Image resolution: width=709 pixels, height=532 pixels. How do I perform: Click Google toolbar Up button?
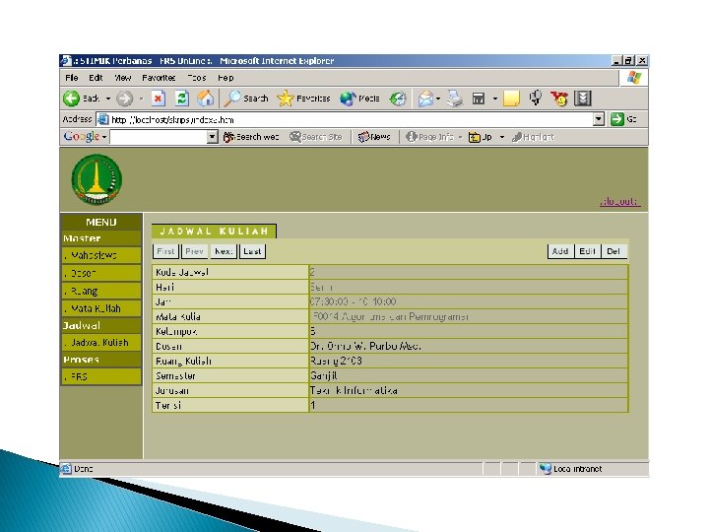(x=481, y=137)
